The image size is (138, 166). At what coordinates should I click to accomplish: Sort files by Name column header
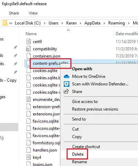click(x=31, y=34)
